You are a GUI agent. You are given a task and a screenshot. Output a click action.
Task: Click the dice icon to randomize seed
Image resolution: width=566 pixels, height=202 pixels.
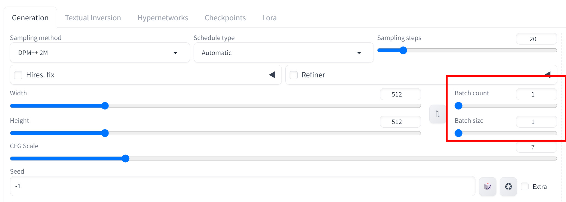[487, 187]
